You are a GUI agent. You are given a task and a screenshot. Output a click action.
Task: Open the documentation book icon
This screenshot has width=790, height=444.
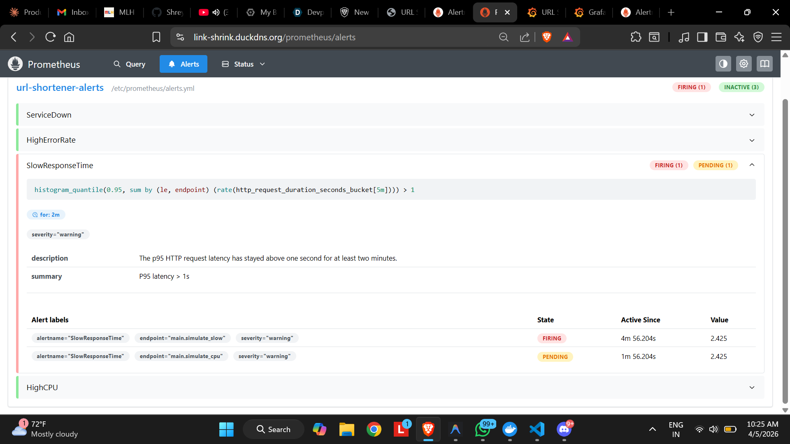[x=764, y=64]
